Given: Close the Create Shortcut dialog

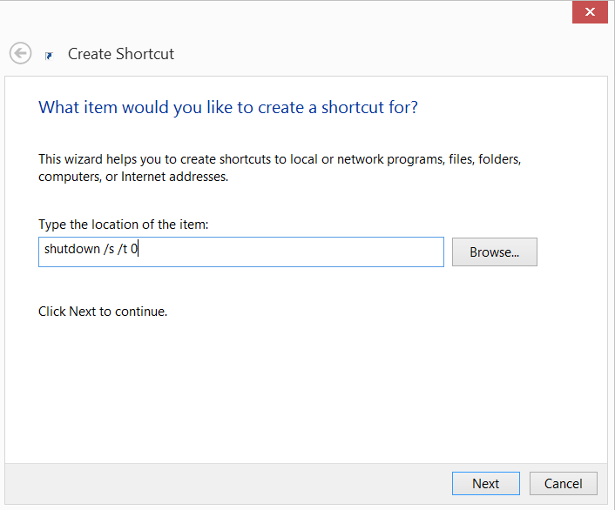Looking at the screenshot, I should [x=590, y=12].
